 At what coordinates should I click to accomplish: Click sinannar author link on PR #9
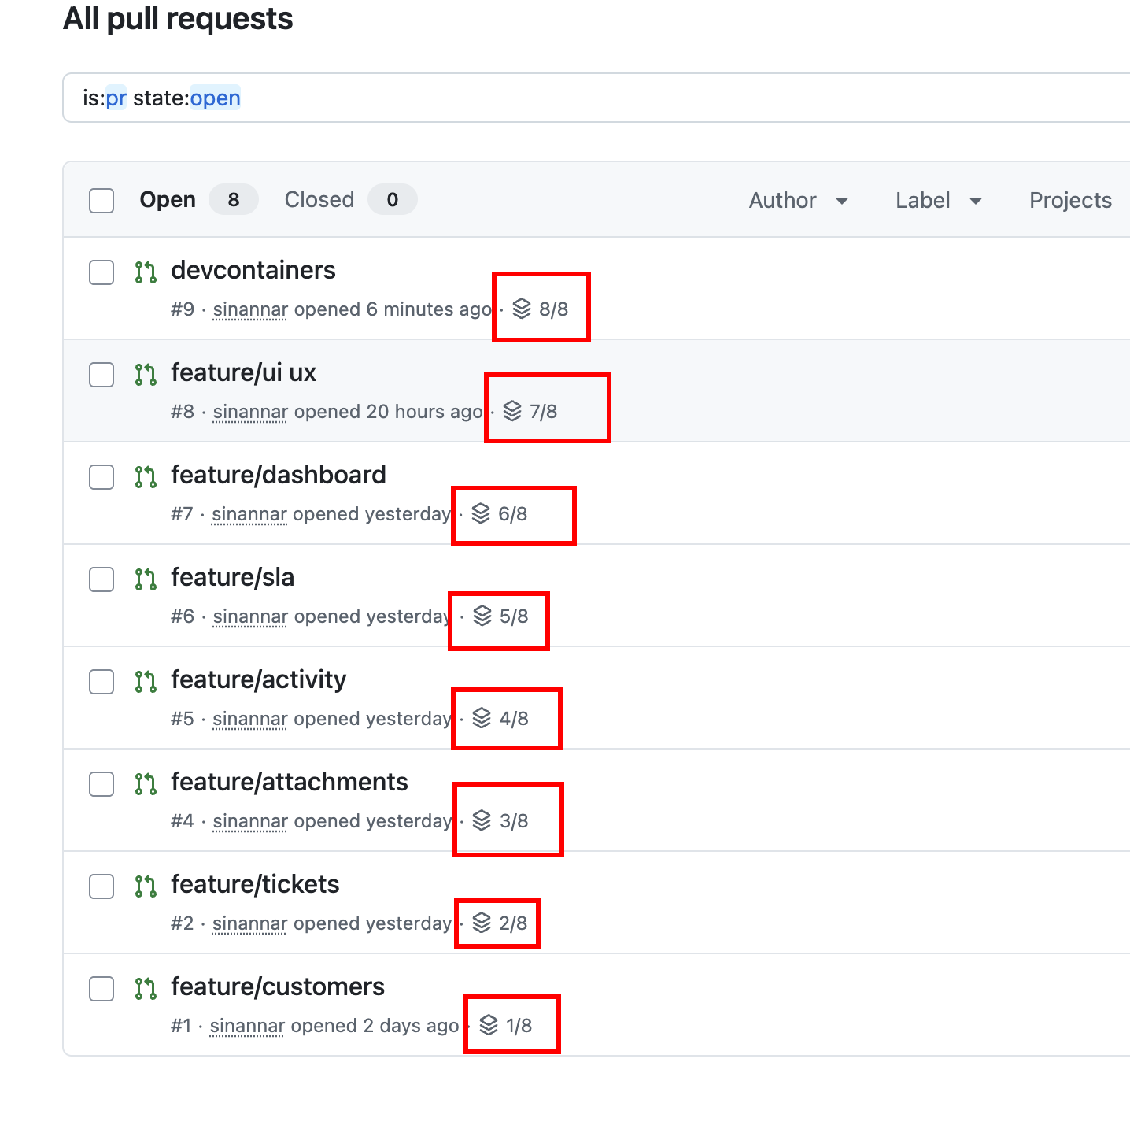coord(250,309)
